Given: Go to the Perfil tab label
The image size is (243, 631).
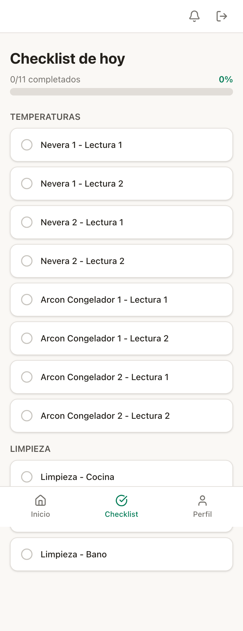Looking at the screenshot, I should pos(202,514).
